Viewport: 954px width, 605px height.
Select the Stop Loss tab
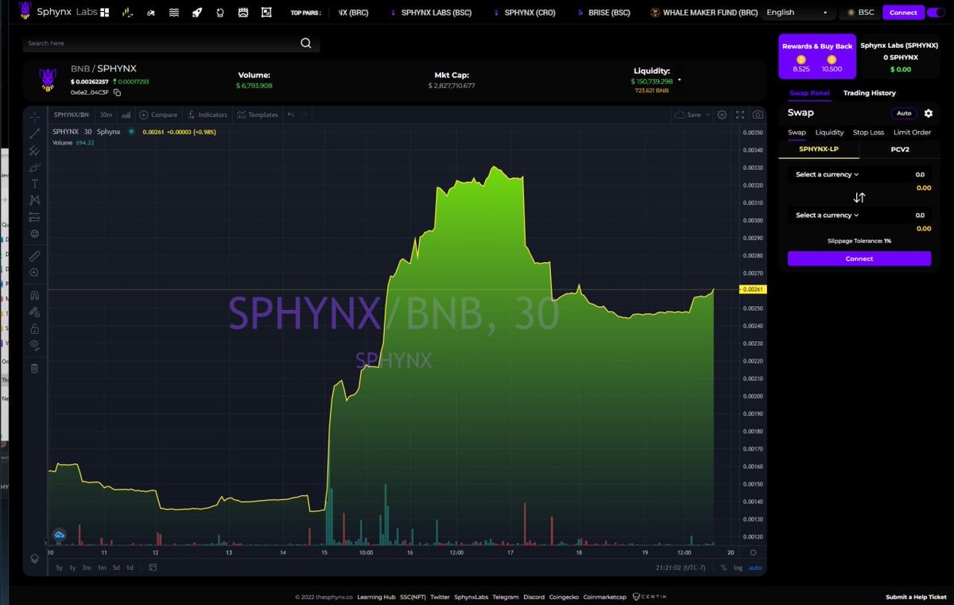click(868, 133)
